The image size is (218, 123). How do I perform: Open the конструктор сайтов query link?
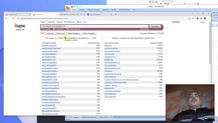[111, 48]
